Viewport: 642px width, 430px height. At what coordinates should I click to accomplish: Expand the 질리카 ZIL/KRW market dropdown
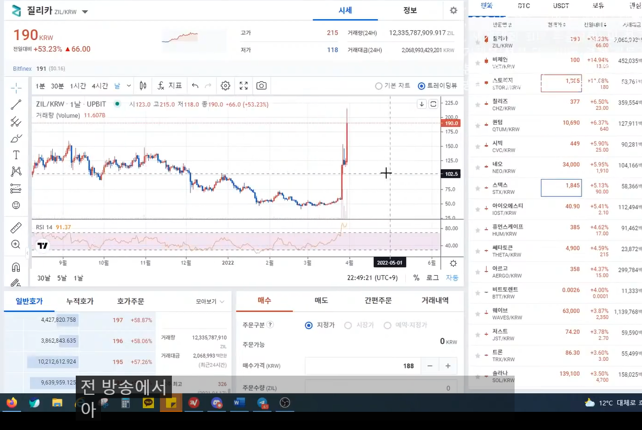tap(85, 12)
